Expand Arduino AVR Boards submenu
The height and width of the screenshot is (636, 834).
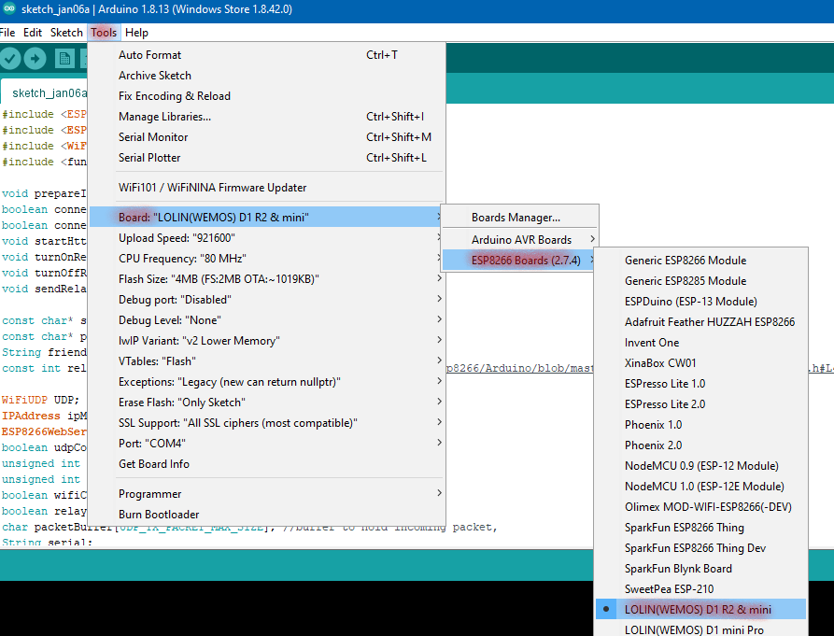pos(519,240)
